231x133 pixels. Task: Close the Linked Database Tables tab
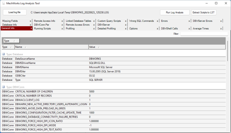[94, 21]
